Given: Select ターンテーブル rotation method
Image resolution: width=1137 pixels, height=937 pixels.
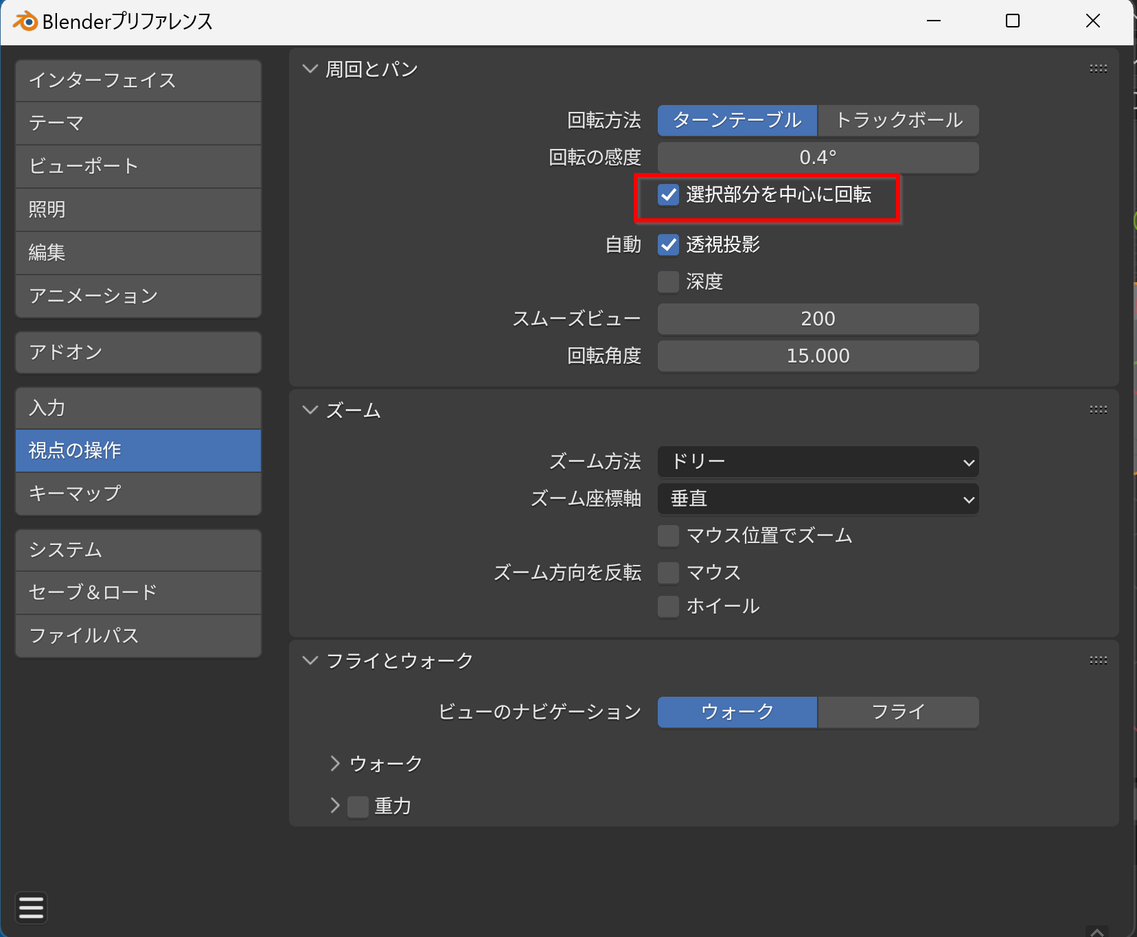Looking at the screenshot, I should pos(737,121).
